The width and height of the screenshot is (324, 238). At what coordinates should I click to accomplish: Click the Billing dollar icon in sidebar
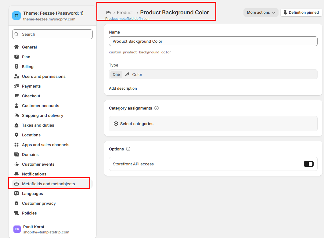coord(16,67)
